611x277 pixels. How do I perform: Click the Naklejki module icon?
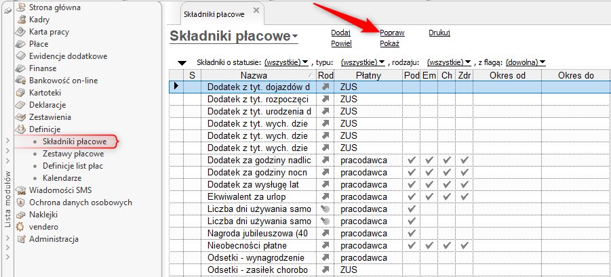coord(20,215)
